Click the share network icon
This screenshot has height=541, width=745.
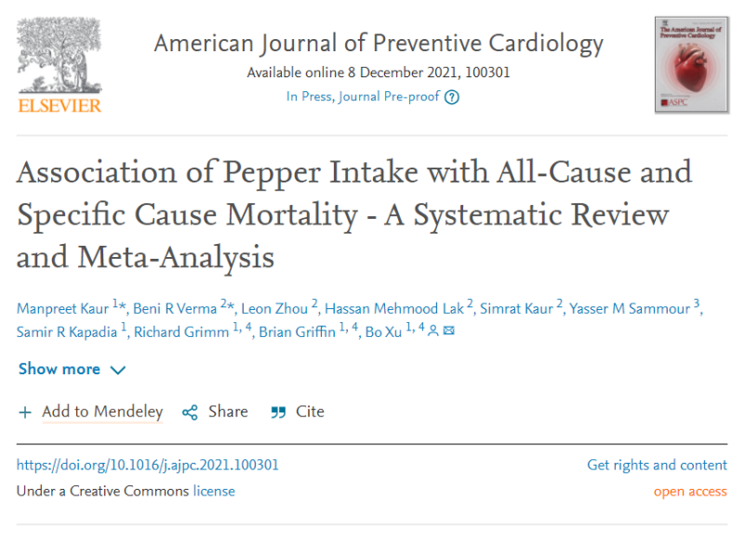tap(190, 413)
